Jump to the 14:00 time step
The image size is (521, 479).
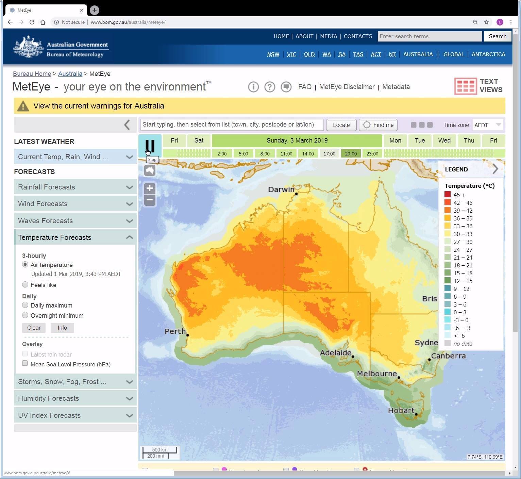(308, 154)
